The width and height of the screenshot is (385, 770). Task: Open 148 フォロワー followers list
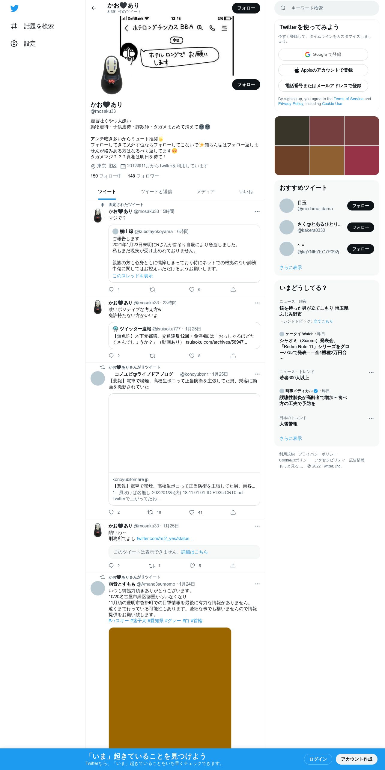coord(143,176)
